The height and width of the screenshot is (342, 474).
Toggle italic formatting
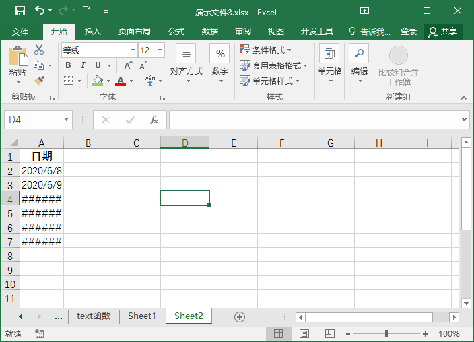pyautogui.click(x=83, y=65)
